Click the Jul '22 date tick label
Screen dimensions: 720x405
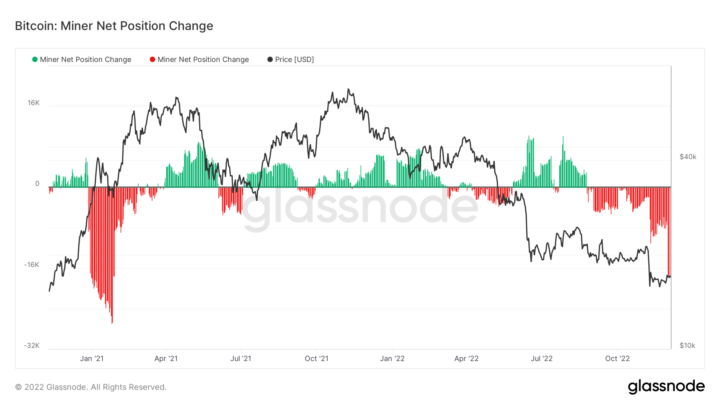[x=542, y=359]
